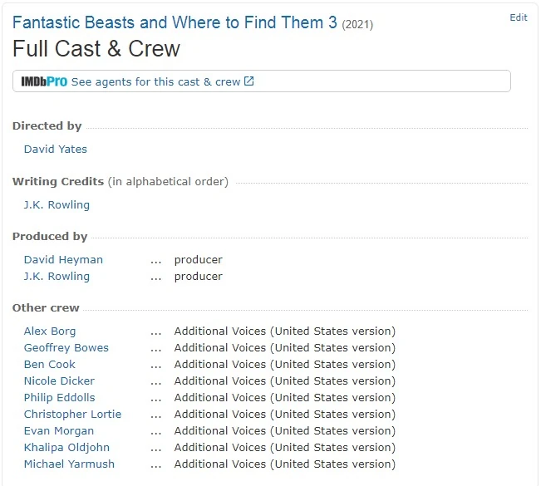Open Philip Eddolls's profile
The image size is (541, 486).
tap(59, 398)
